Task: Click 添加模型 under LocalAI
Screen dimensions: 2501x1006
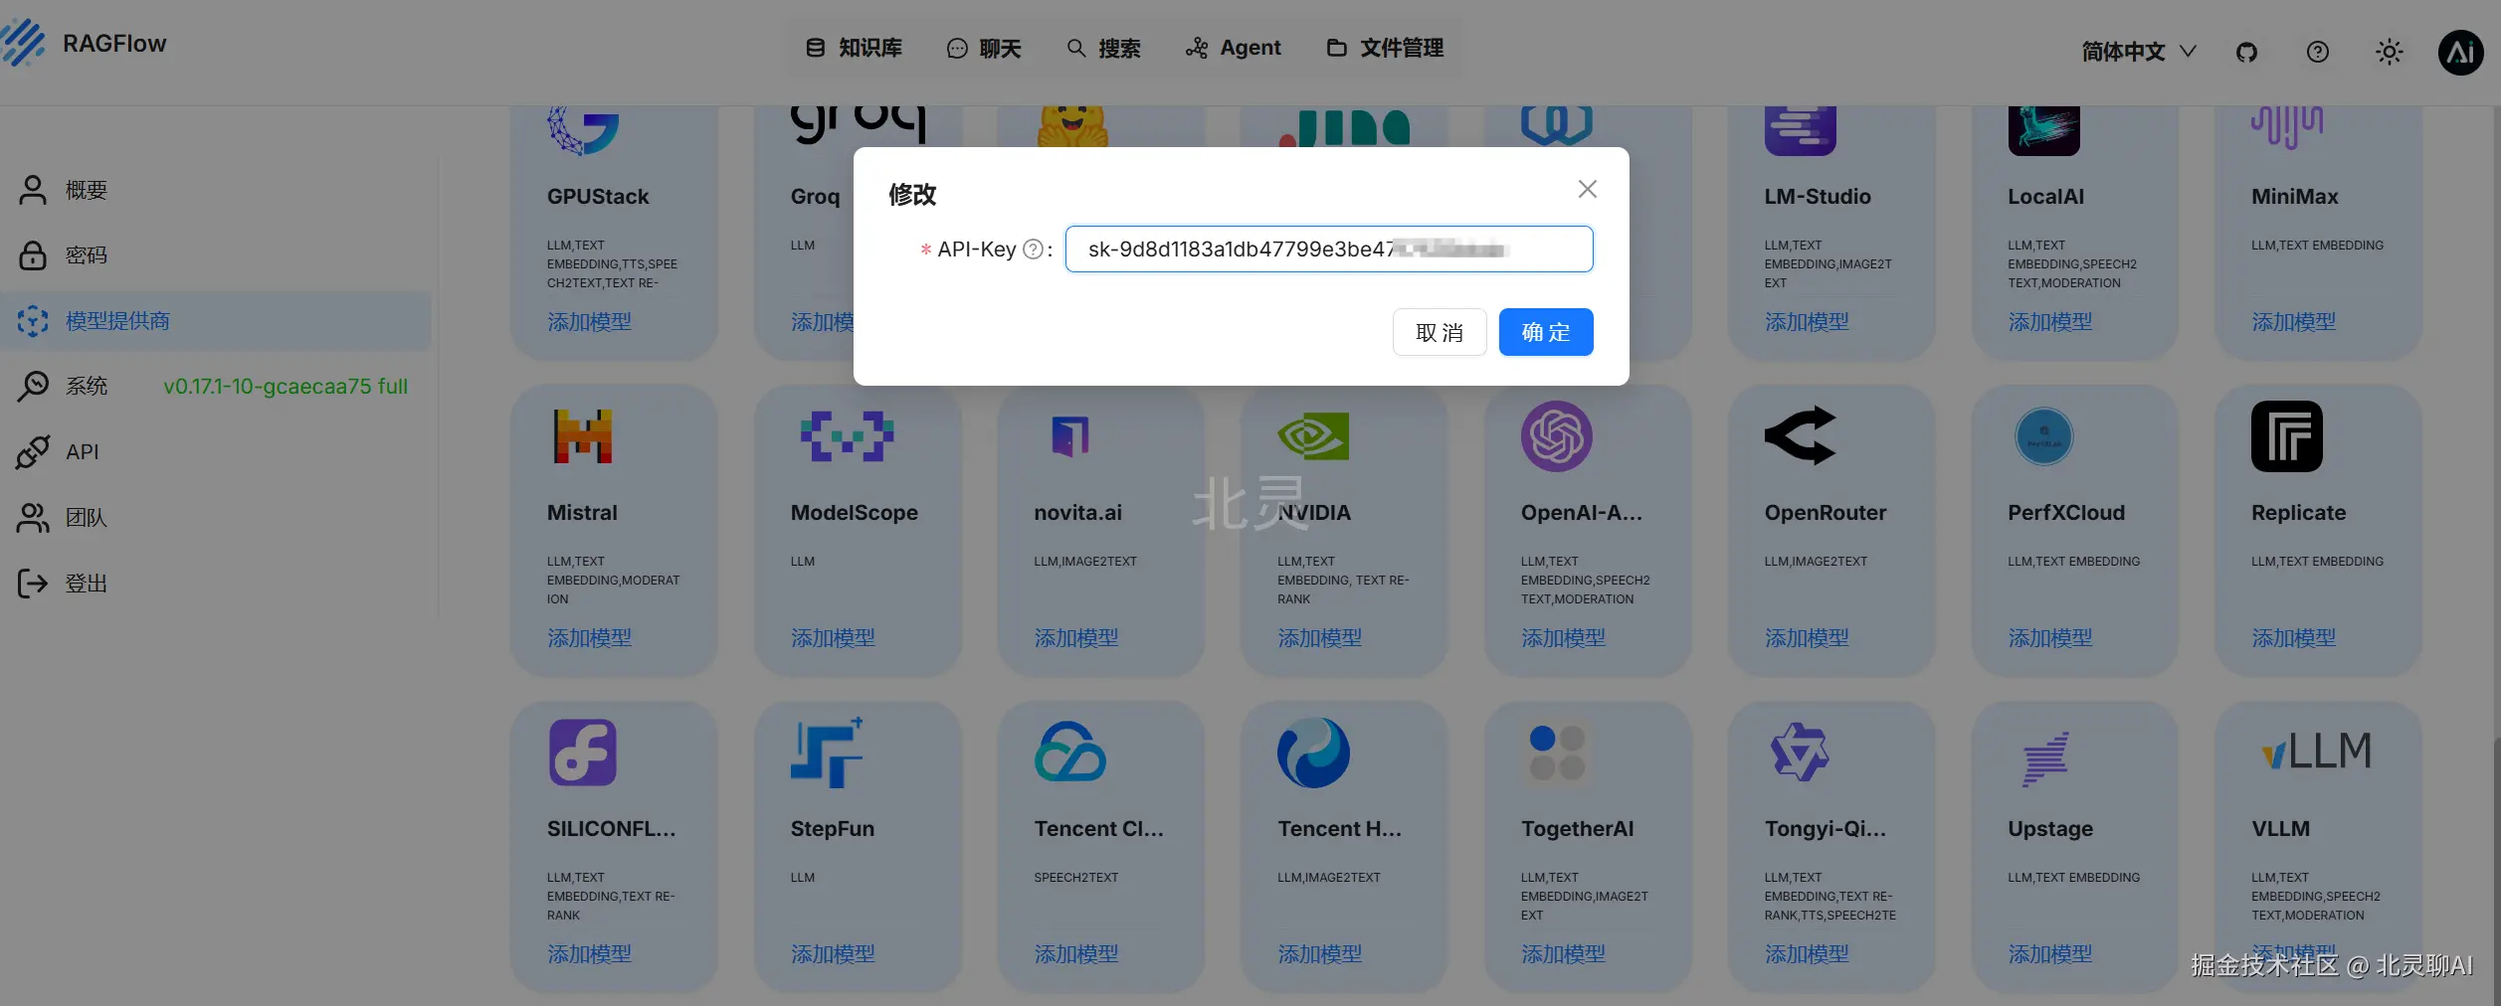Action: [x=2049, y=322]
